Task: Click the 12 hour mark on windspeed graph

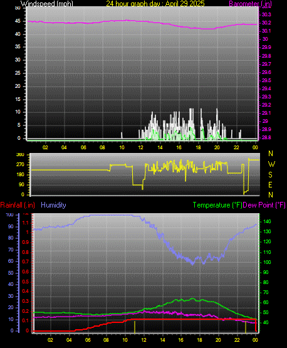Action: (140, 147)
